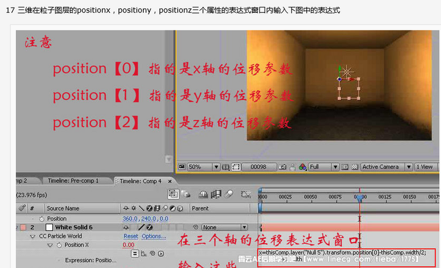Image resolution: width=441 pixels, height=268 pixels.
Task: Toggle the Position X stopwatch
Action: point(59,245)
